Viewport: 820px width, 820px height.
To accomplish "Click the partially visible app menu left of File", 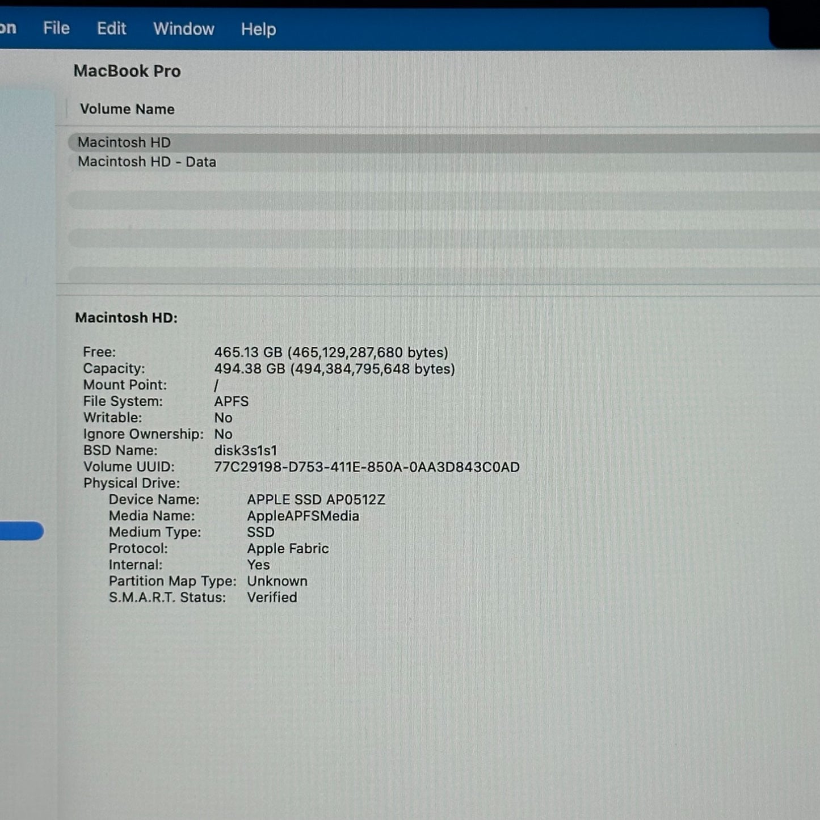I will [7, 28].
